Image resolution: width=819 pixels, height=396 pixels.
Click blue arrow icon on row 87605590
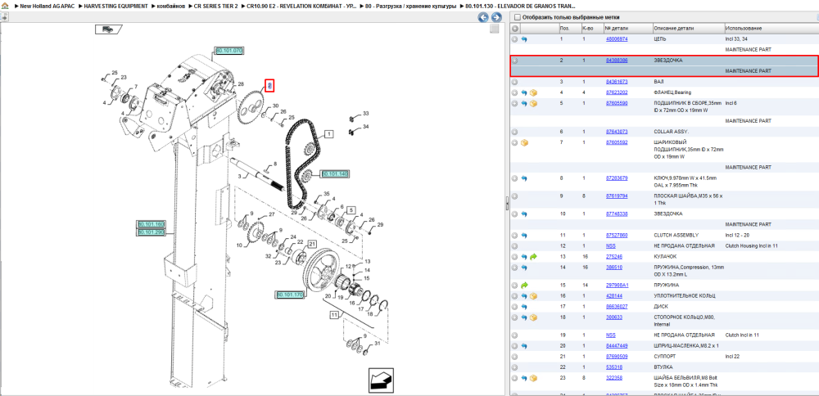pyautogui.click(x=524, y=103)
